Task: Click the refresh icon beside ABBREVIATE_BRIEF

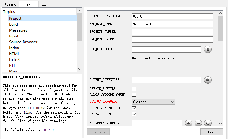Action: 208,123
